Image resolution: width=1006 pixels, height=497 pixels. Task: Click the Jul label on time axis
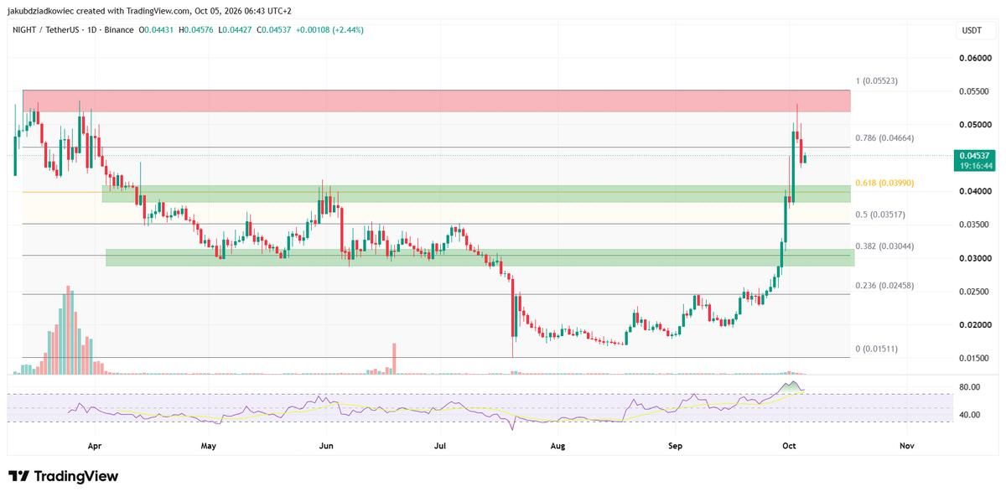point(440,447)
